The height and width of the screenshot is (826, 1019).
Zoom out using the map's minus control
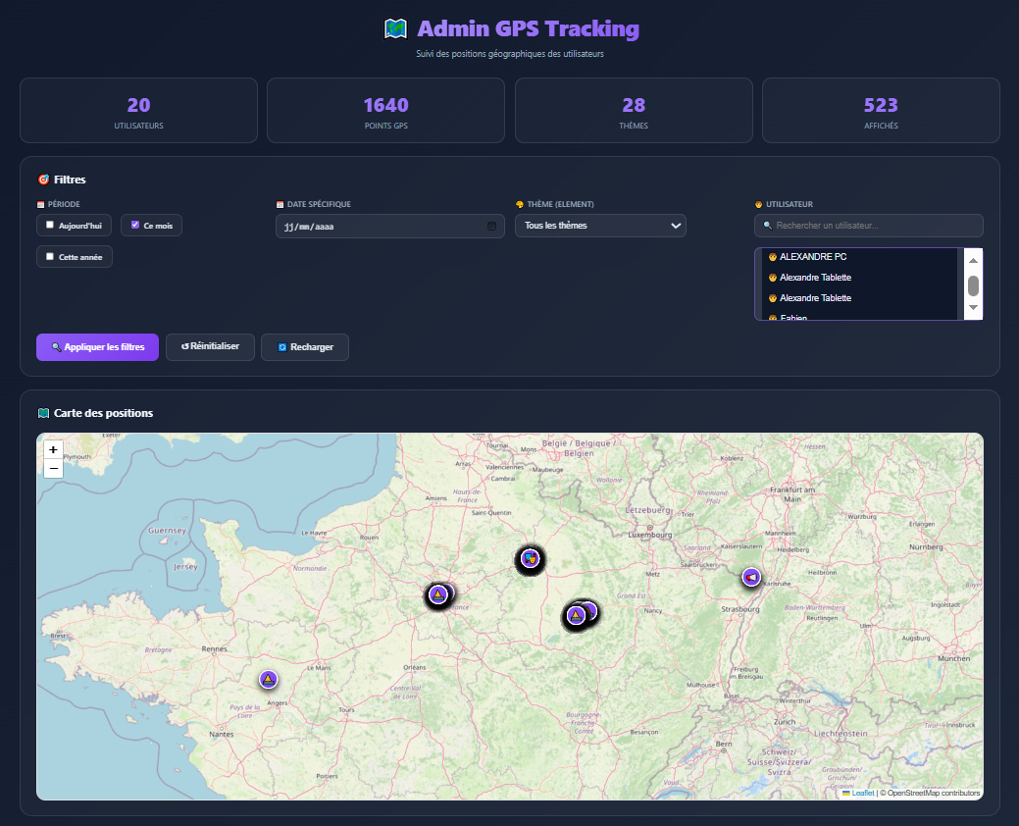53,469
